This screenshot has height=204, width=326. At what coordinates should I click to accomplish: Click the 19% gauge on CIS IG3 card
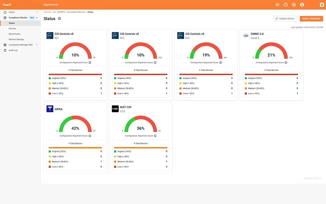206,51
